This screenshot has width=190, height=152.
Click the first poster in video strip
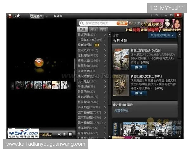(x=20, y=85)
